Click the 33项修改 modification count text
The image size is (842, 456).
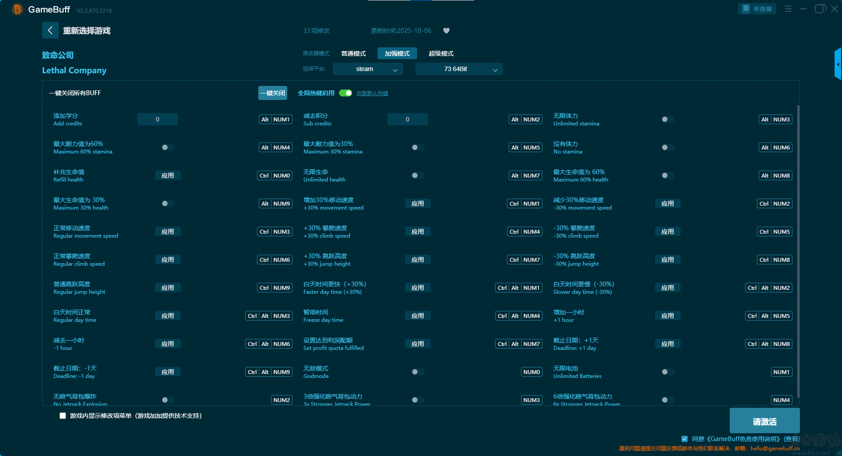316,31
